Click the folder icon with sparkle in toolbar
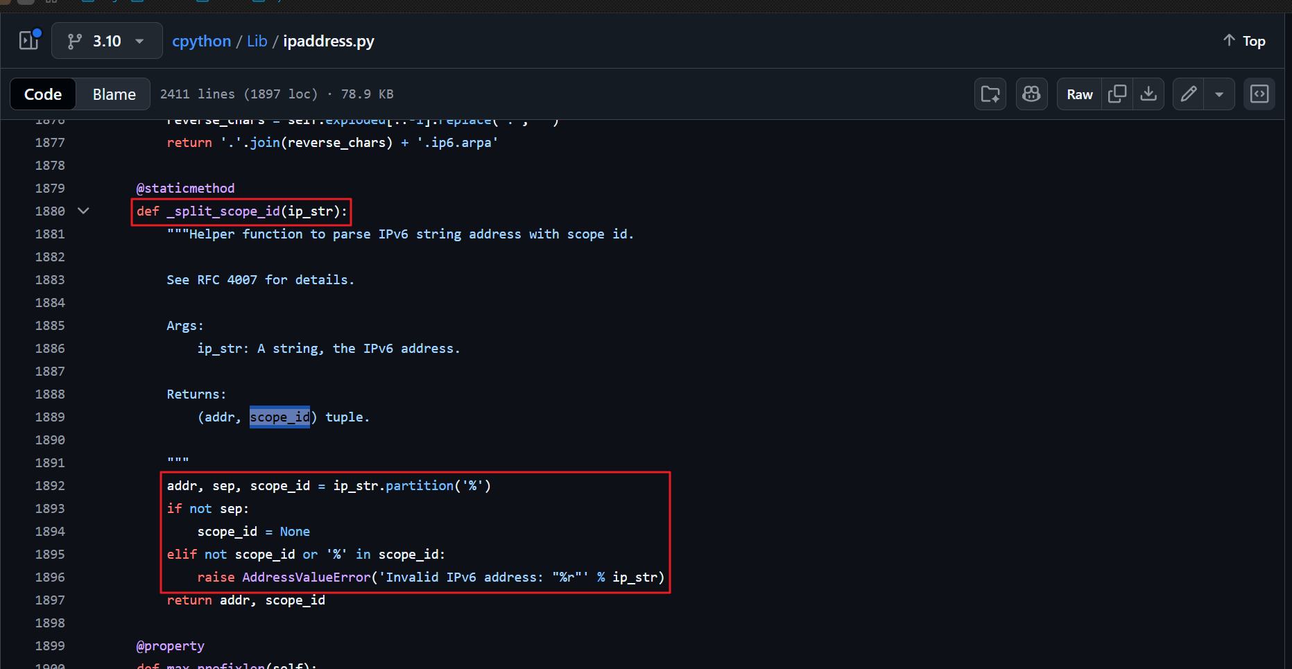The width and height of the screenshot is (1292, 669). (990, 94)
